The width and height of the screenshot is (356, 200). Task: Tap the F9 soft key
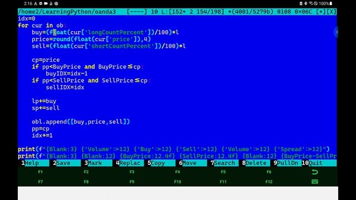click(132, 182)
